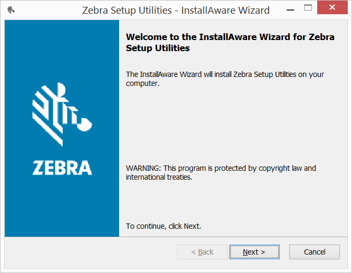The height and width of the screenshot is (273, 352).
Task: Click empty blue area above Zebra logo
Action: point(62,50)
